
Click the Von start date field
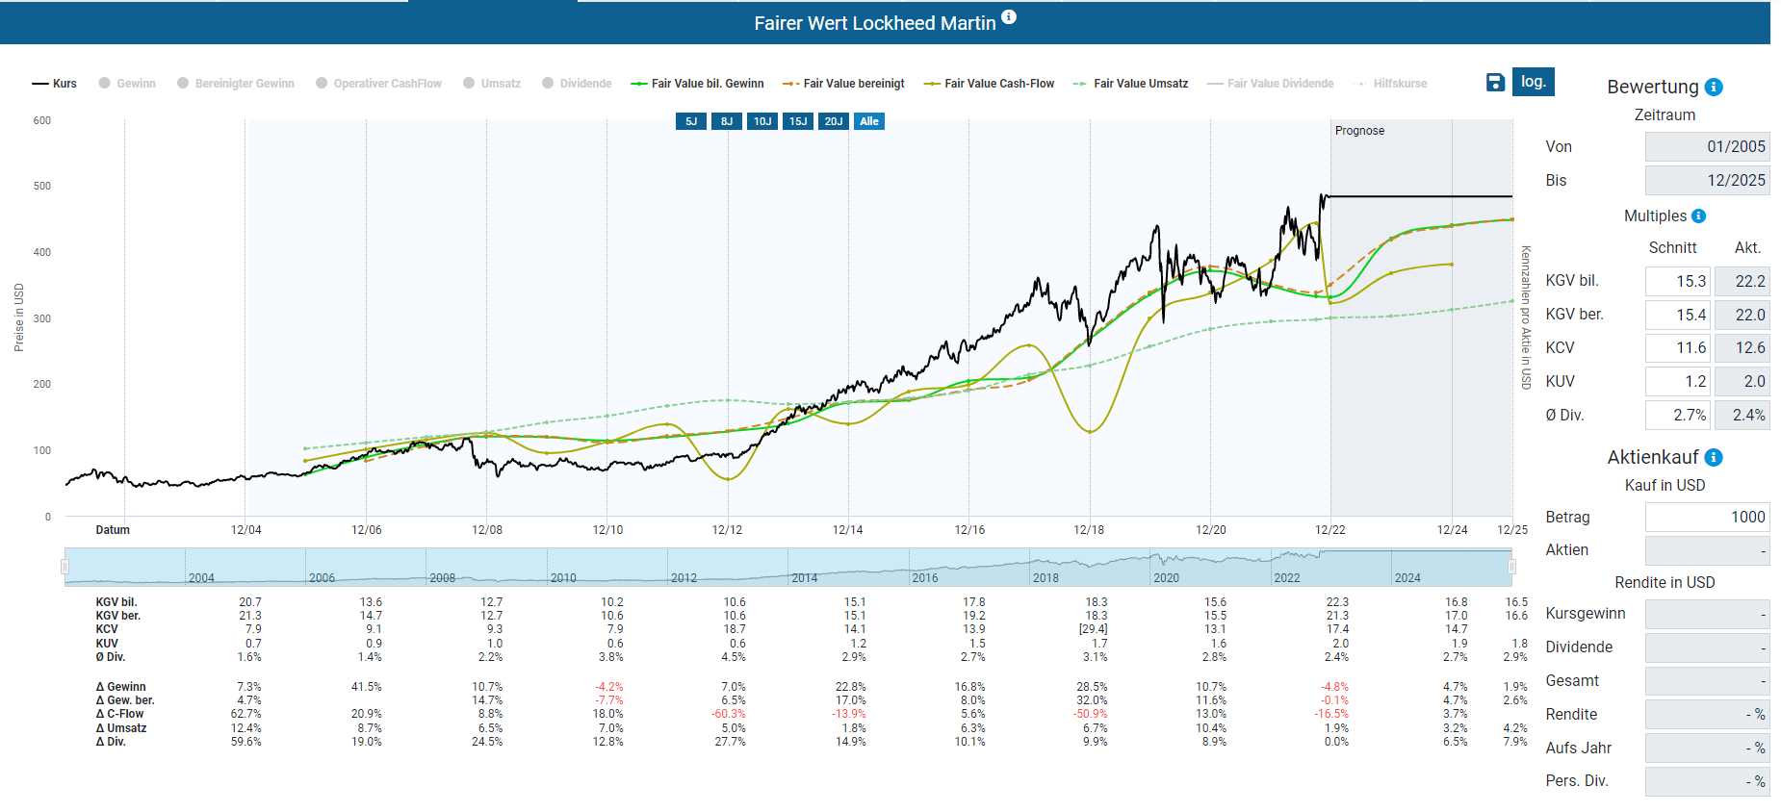1707,147
